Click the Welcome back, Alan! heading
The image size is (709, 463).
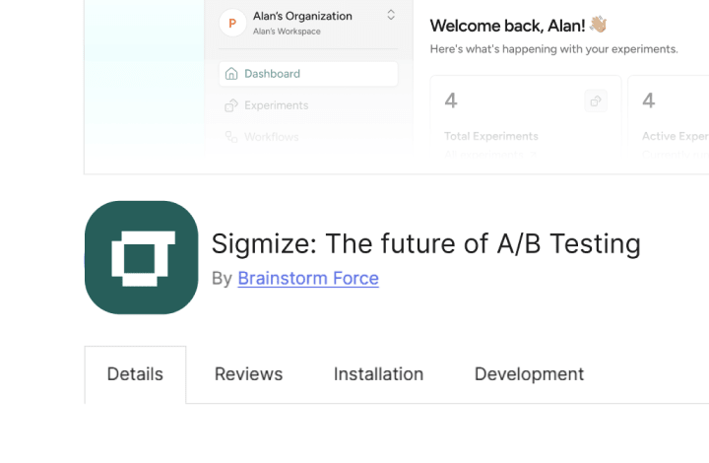507,26
